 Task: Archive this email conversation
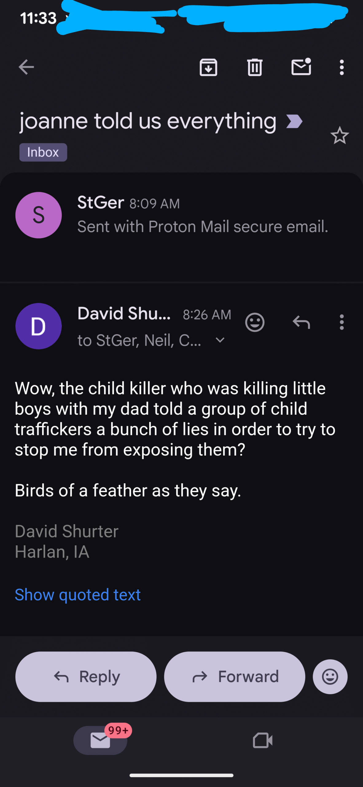tap(208, 67)
